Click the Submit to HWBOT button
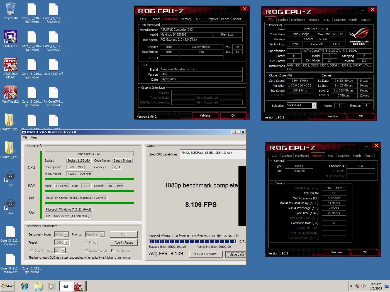The image size is (390, 292). tap(206, 254)
